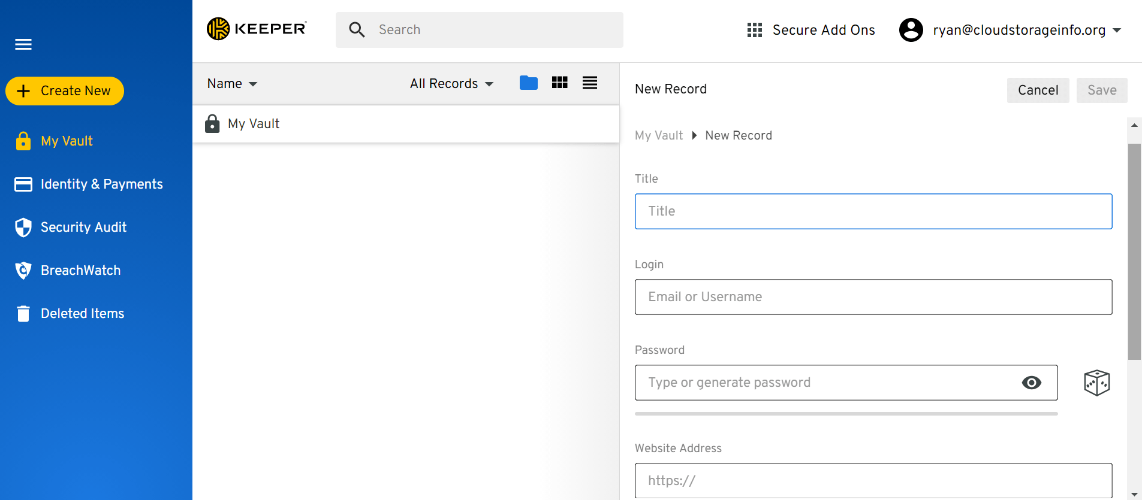Click the Security Audit shield icon
Viewport: 1142px width, 500px height.
coord(23,227)
